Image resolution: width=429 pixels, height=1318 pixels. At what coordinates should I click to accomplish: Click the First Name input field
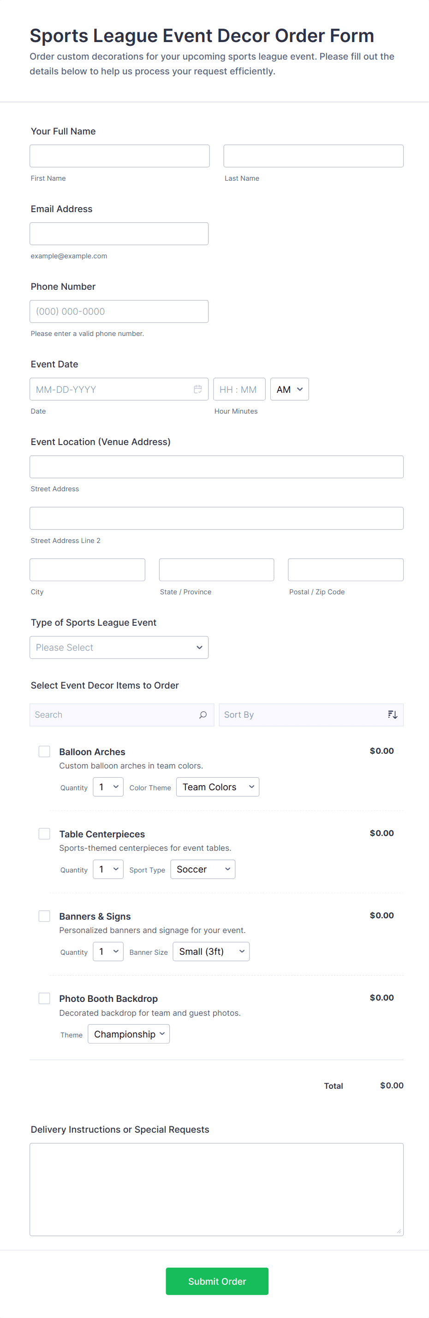(119, 156)
